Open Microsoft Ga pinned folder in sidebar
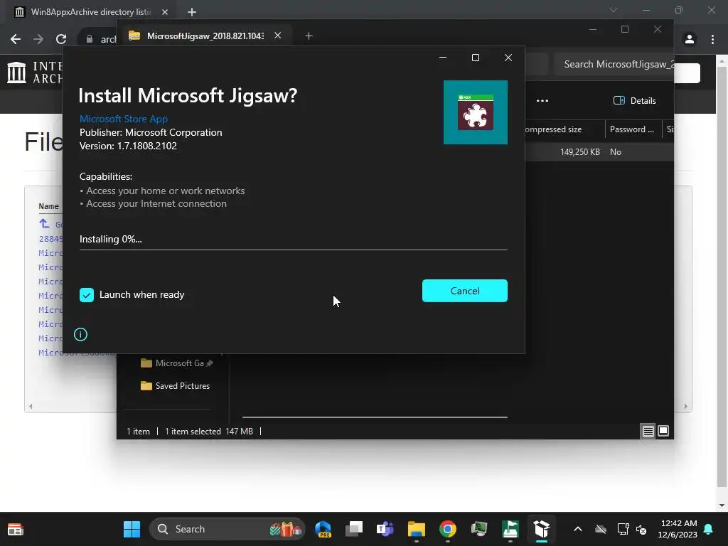Viewport: 728px width, 546px height. coord(176,363)
